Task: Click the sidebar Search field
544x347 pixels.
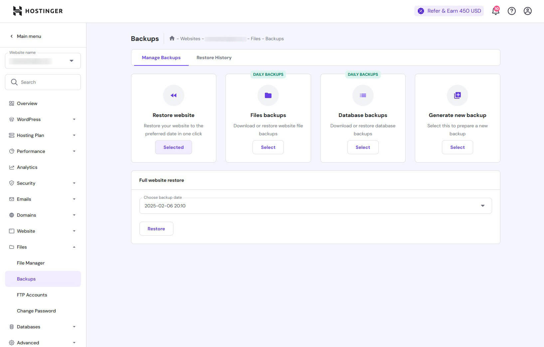Action: tap(43, 82)
